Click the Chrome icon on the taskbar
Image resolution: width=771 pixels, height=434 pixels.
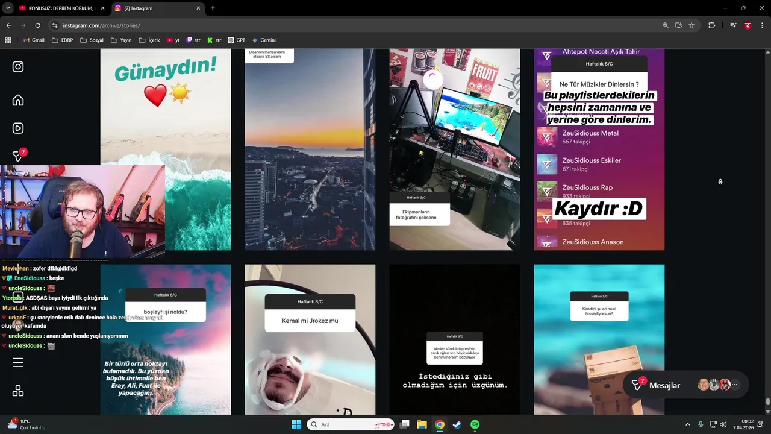pos(440,424)
